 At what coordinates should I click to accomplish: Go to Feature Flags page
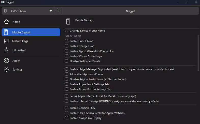click(31, 41)
